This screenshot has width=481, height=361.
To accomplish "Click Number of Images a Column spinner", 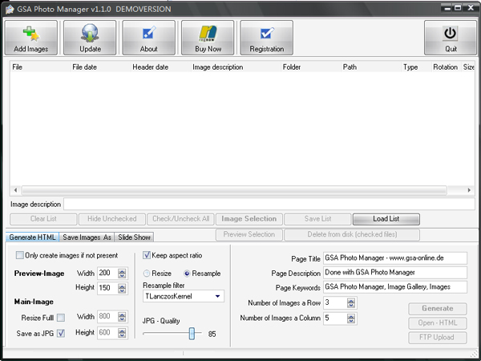I will coord(351,318).
